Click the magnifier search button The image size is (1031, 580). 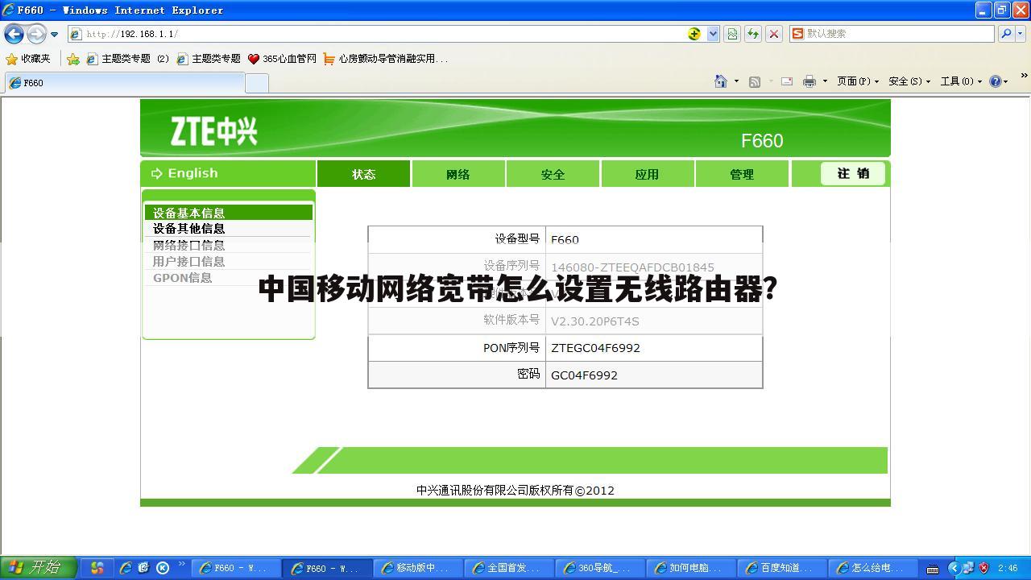click(1005, 34)
